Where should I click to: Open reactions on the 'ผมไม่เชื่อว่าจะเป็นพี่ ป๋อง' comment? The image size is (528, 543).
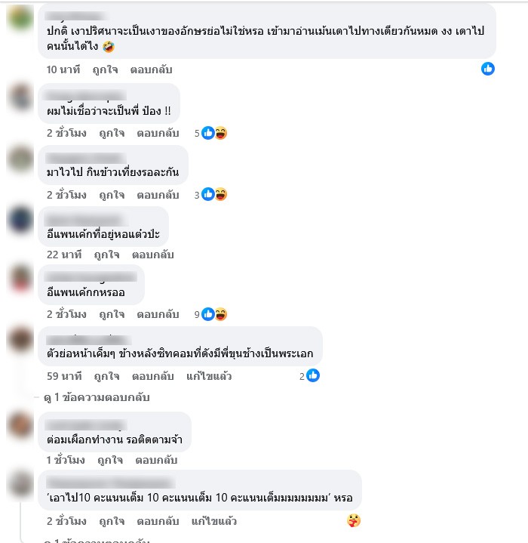click(x=211, y=134)
